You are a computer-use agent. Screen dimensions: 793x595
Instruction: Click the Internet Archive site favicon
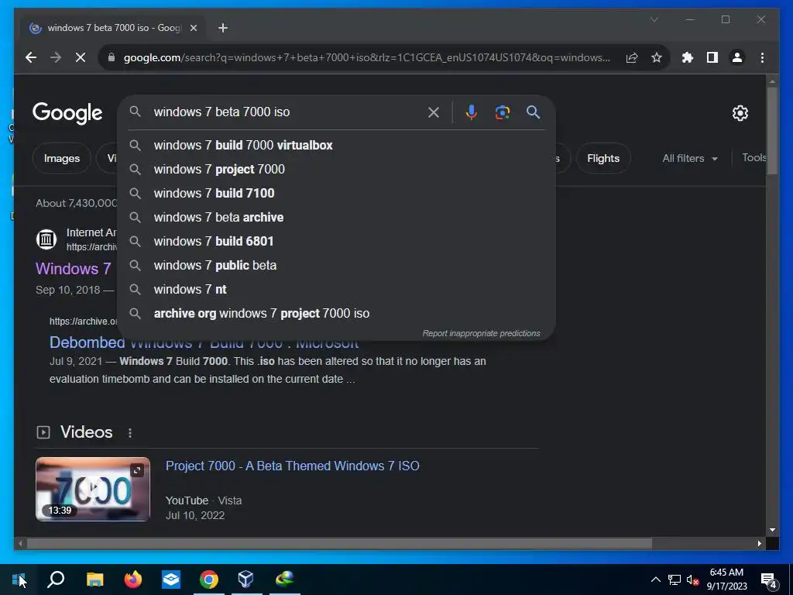pos(46,239)
